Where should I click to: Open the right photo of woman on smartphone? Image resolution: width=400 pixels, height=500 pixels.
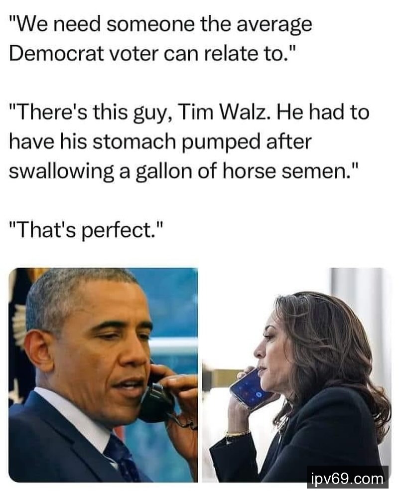(296, 375)
